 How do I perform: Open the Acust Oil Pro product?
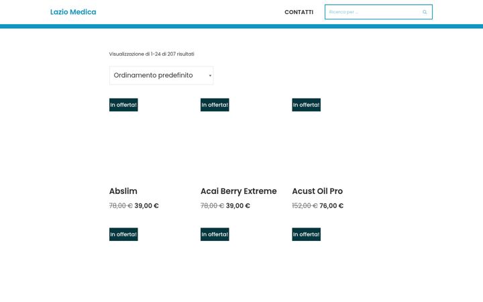(317, 191)
